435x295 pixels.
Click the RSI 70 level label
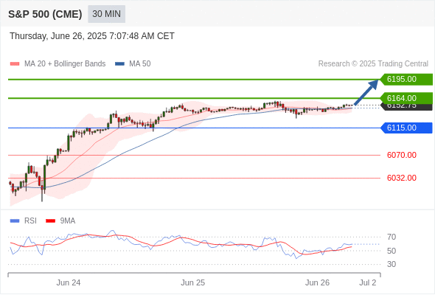391,237
